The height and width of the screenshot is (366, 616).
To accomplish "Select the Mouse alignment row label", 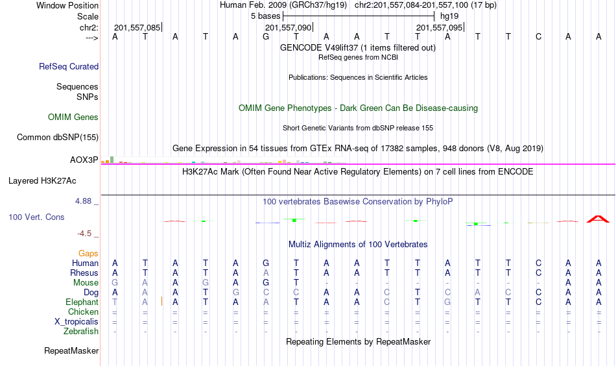I will [86, 283].
